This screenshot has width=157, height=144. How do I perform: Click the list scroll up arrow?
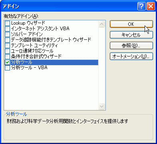(x=101, y=24)
